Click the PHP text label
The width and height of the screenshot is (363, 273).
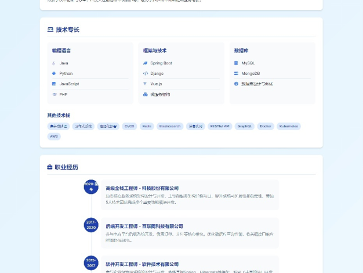63,95
